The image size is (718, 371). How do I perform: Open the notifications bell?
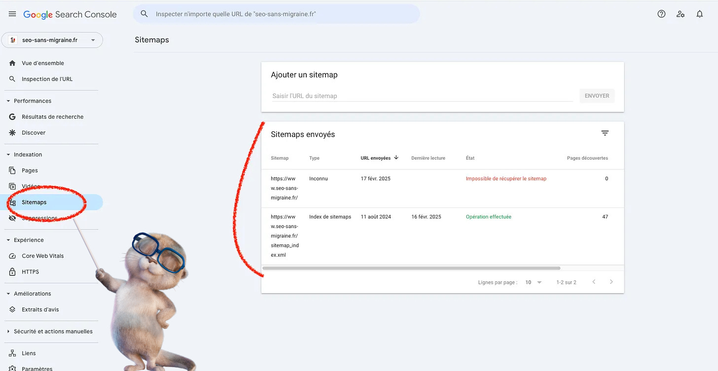coord(700,14)
